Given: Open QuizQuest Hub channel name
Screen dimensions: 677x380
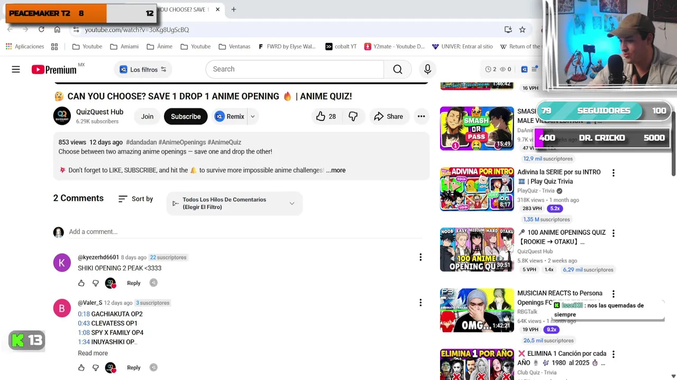Looking at the screenshot, I should pyautogui.click(x=99, y=112).
